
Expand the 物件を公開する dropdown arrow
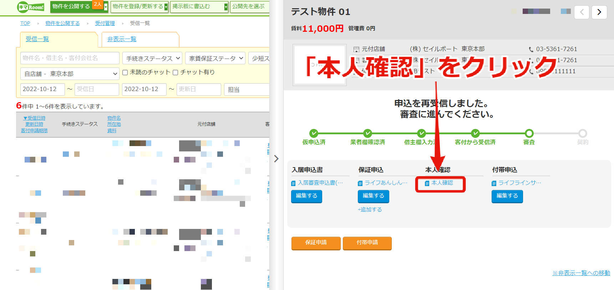(x=106, y=7)
